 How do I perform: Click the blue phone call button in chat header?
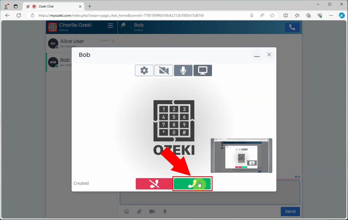[x=292, y=27]
